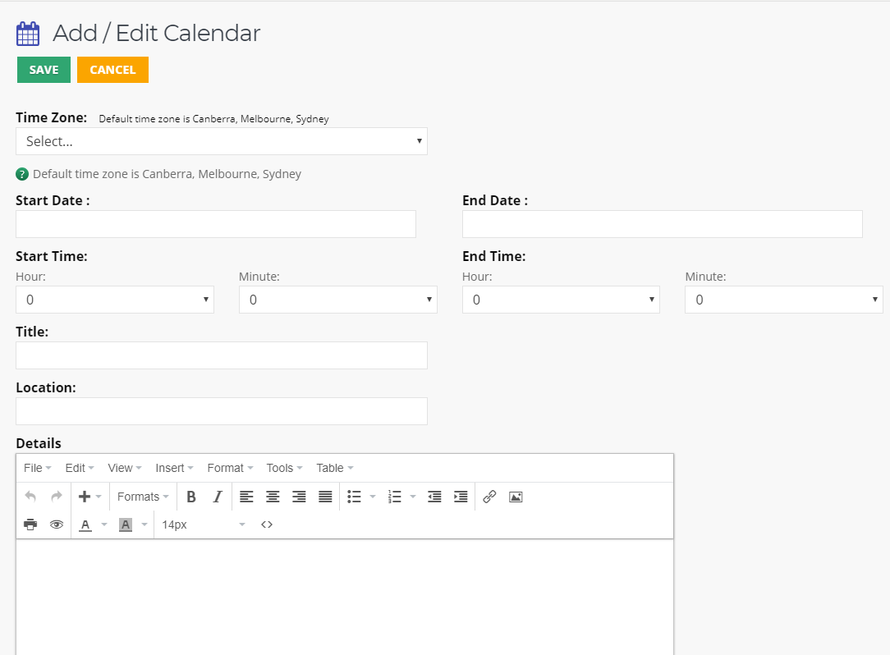Apply the text color swatch

(85, 524)
